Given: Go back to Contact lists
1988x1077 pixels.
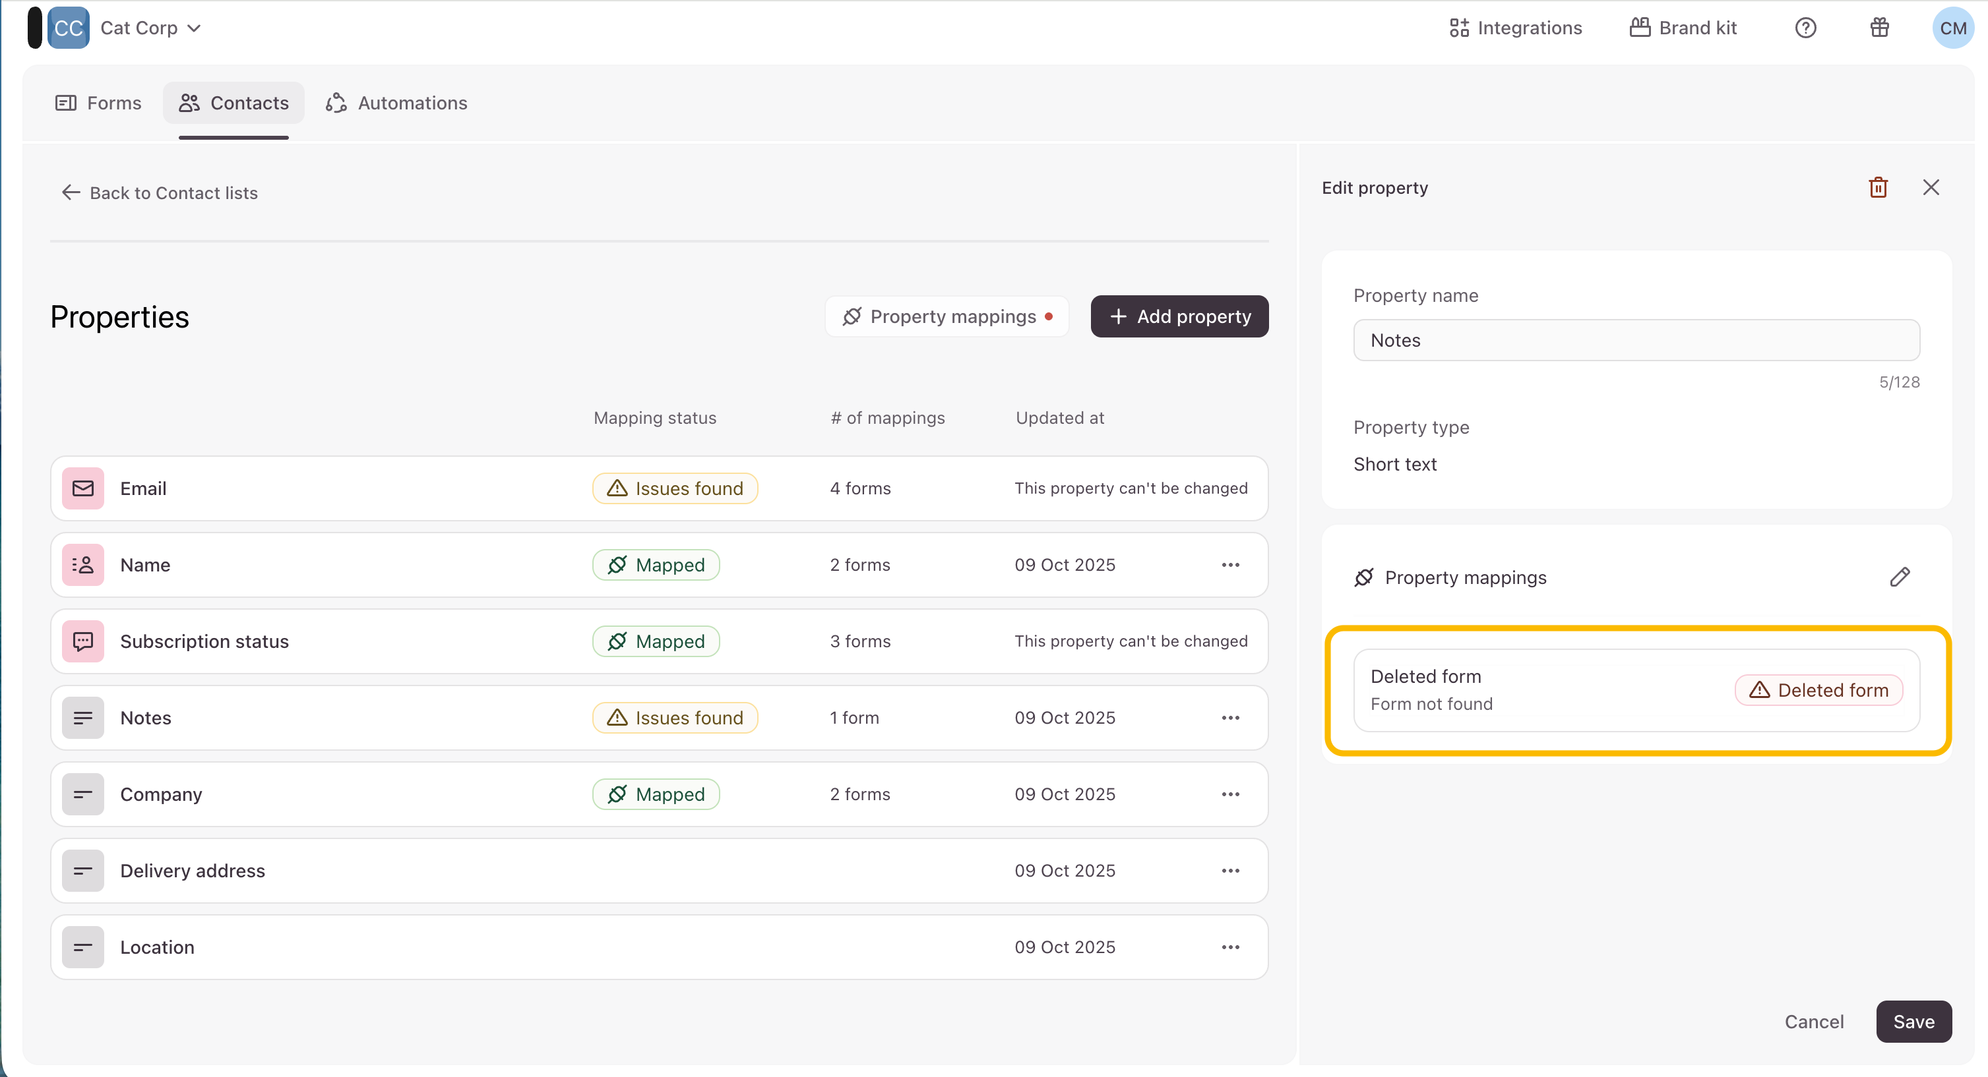Looking at the screenshot, I should (159, 192).
